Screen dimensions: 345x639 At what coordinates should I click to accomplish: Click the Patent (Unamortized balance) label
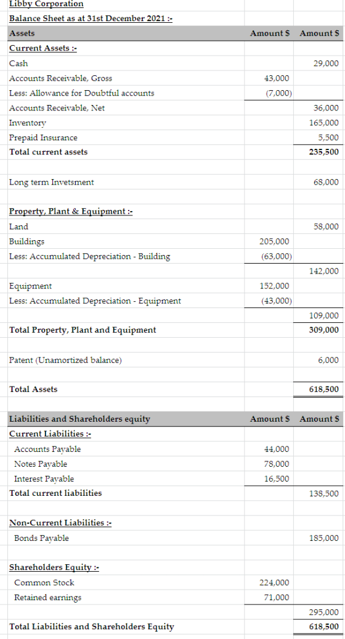tap(65, 361)
